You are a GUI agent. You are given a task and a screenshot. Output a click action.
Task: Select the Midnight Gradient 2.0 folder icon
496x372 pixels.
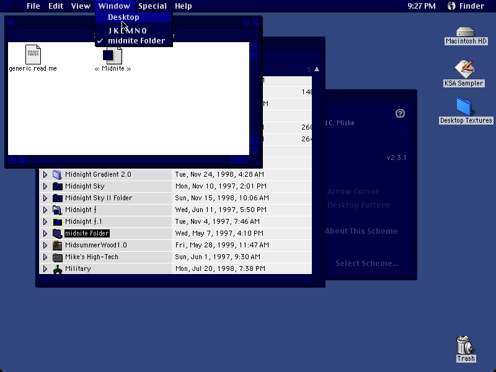57,175
